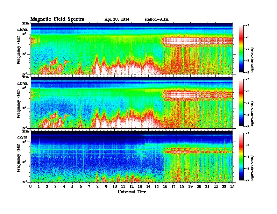Click the dD/dt panel label
This screenshot has width=277, height=214.
[22, 83]
